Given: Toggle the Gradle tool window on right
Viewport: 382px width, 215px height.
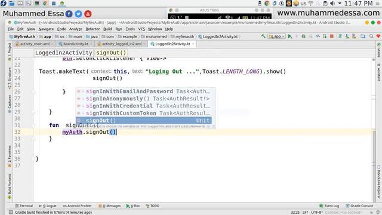Looking at the screenshot, I should (x=379, y=50).
